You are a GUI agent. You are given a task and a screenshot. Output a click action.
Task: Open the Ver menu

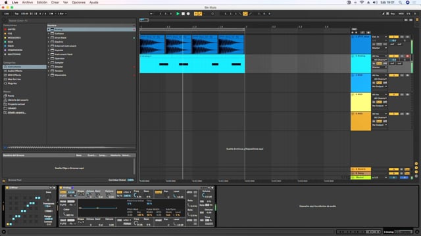click(x=65, y=3)
